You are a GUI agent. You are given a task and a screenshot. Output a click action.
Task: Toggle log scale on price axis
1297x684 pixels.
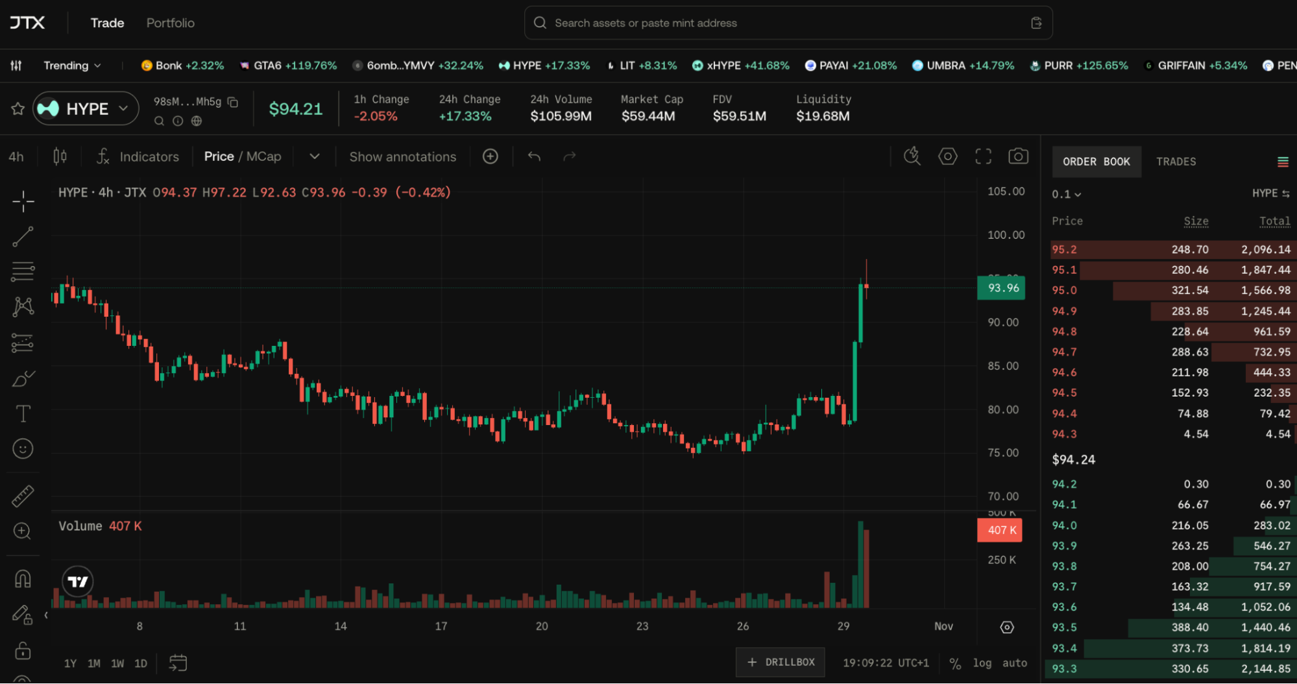982,663
